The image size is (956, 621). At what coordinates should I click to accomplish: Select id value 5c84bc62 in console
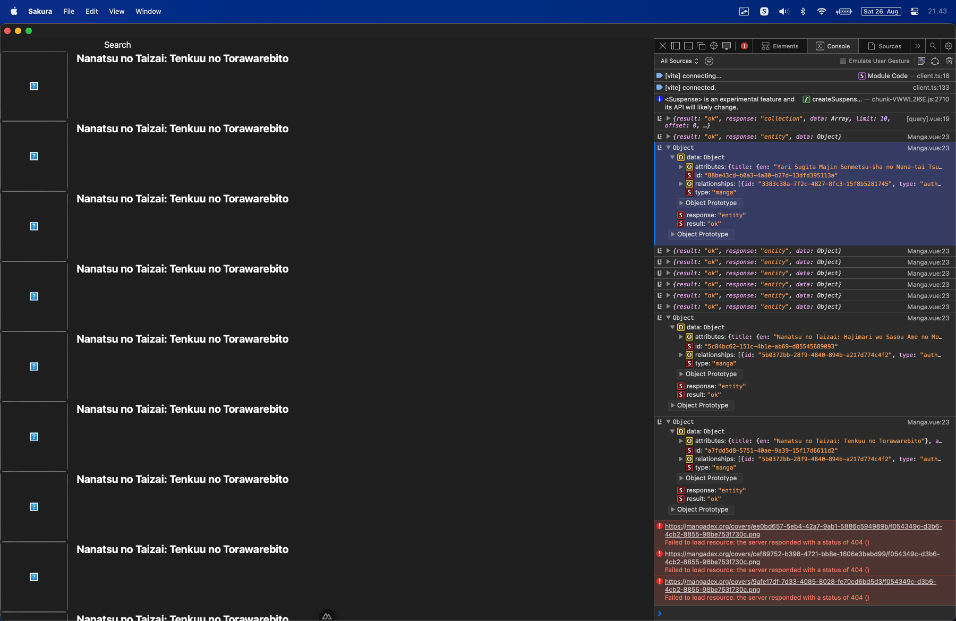771,346
